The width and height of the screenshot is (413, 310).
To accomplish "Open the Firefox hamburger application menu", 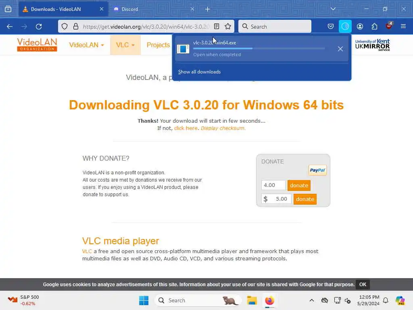I will [403, 26].
